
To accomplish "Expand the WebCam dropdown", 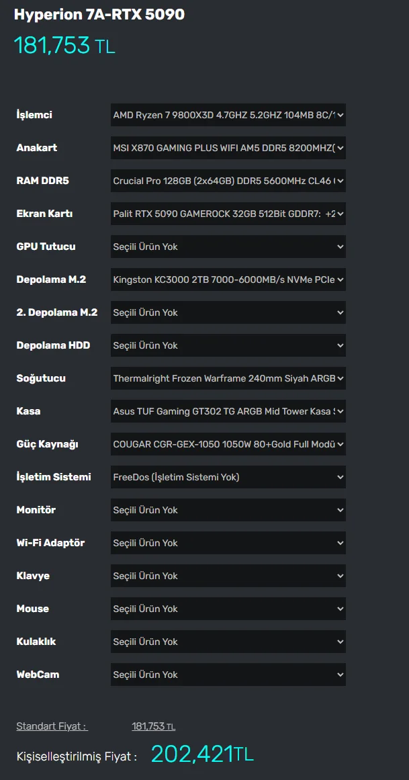I will [x=228, y=675].
